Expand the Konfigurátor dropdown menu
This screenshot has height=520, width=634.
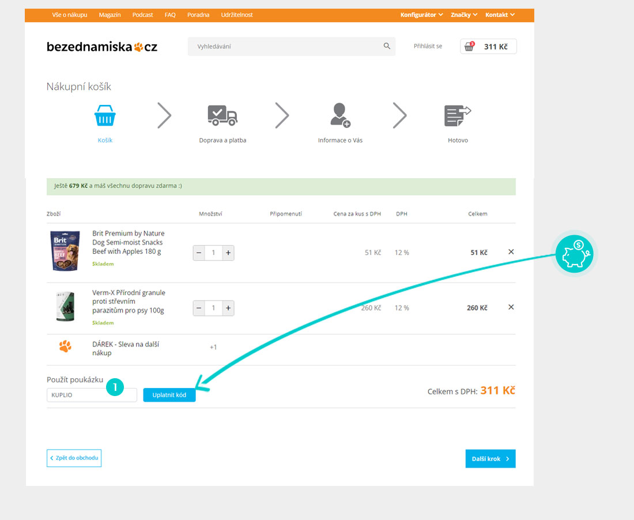point(421,15)
